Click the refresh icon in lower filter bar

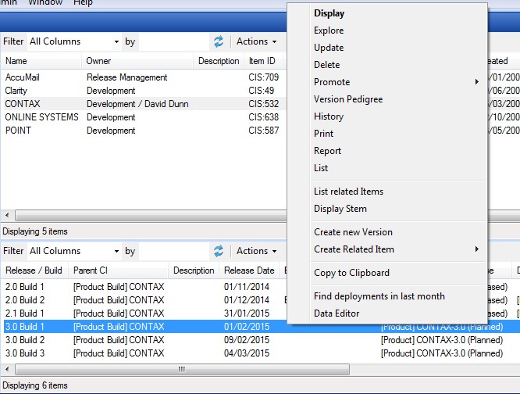tap(218, 251)
